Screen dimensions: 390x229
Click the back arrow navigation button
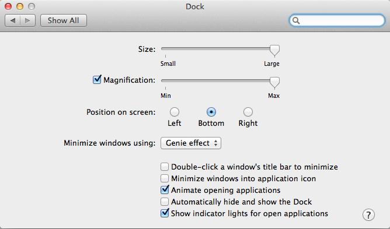[12, 20]
